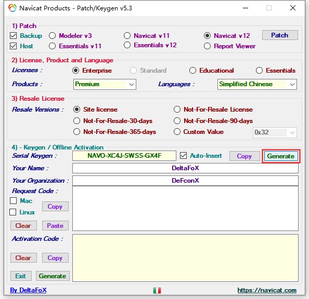The image size is (309, 299).
Task: Click the Italian flag icon at the bottom
Action: (157, 290)
